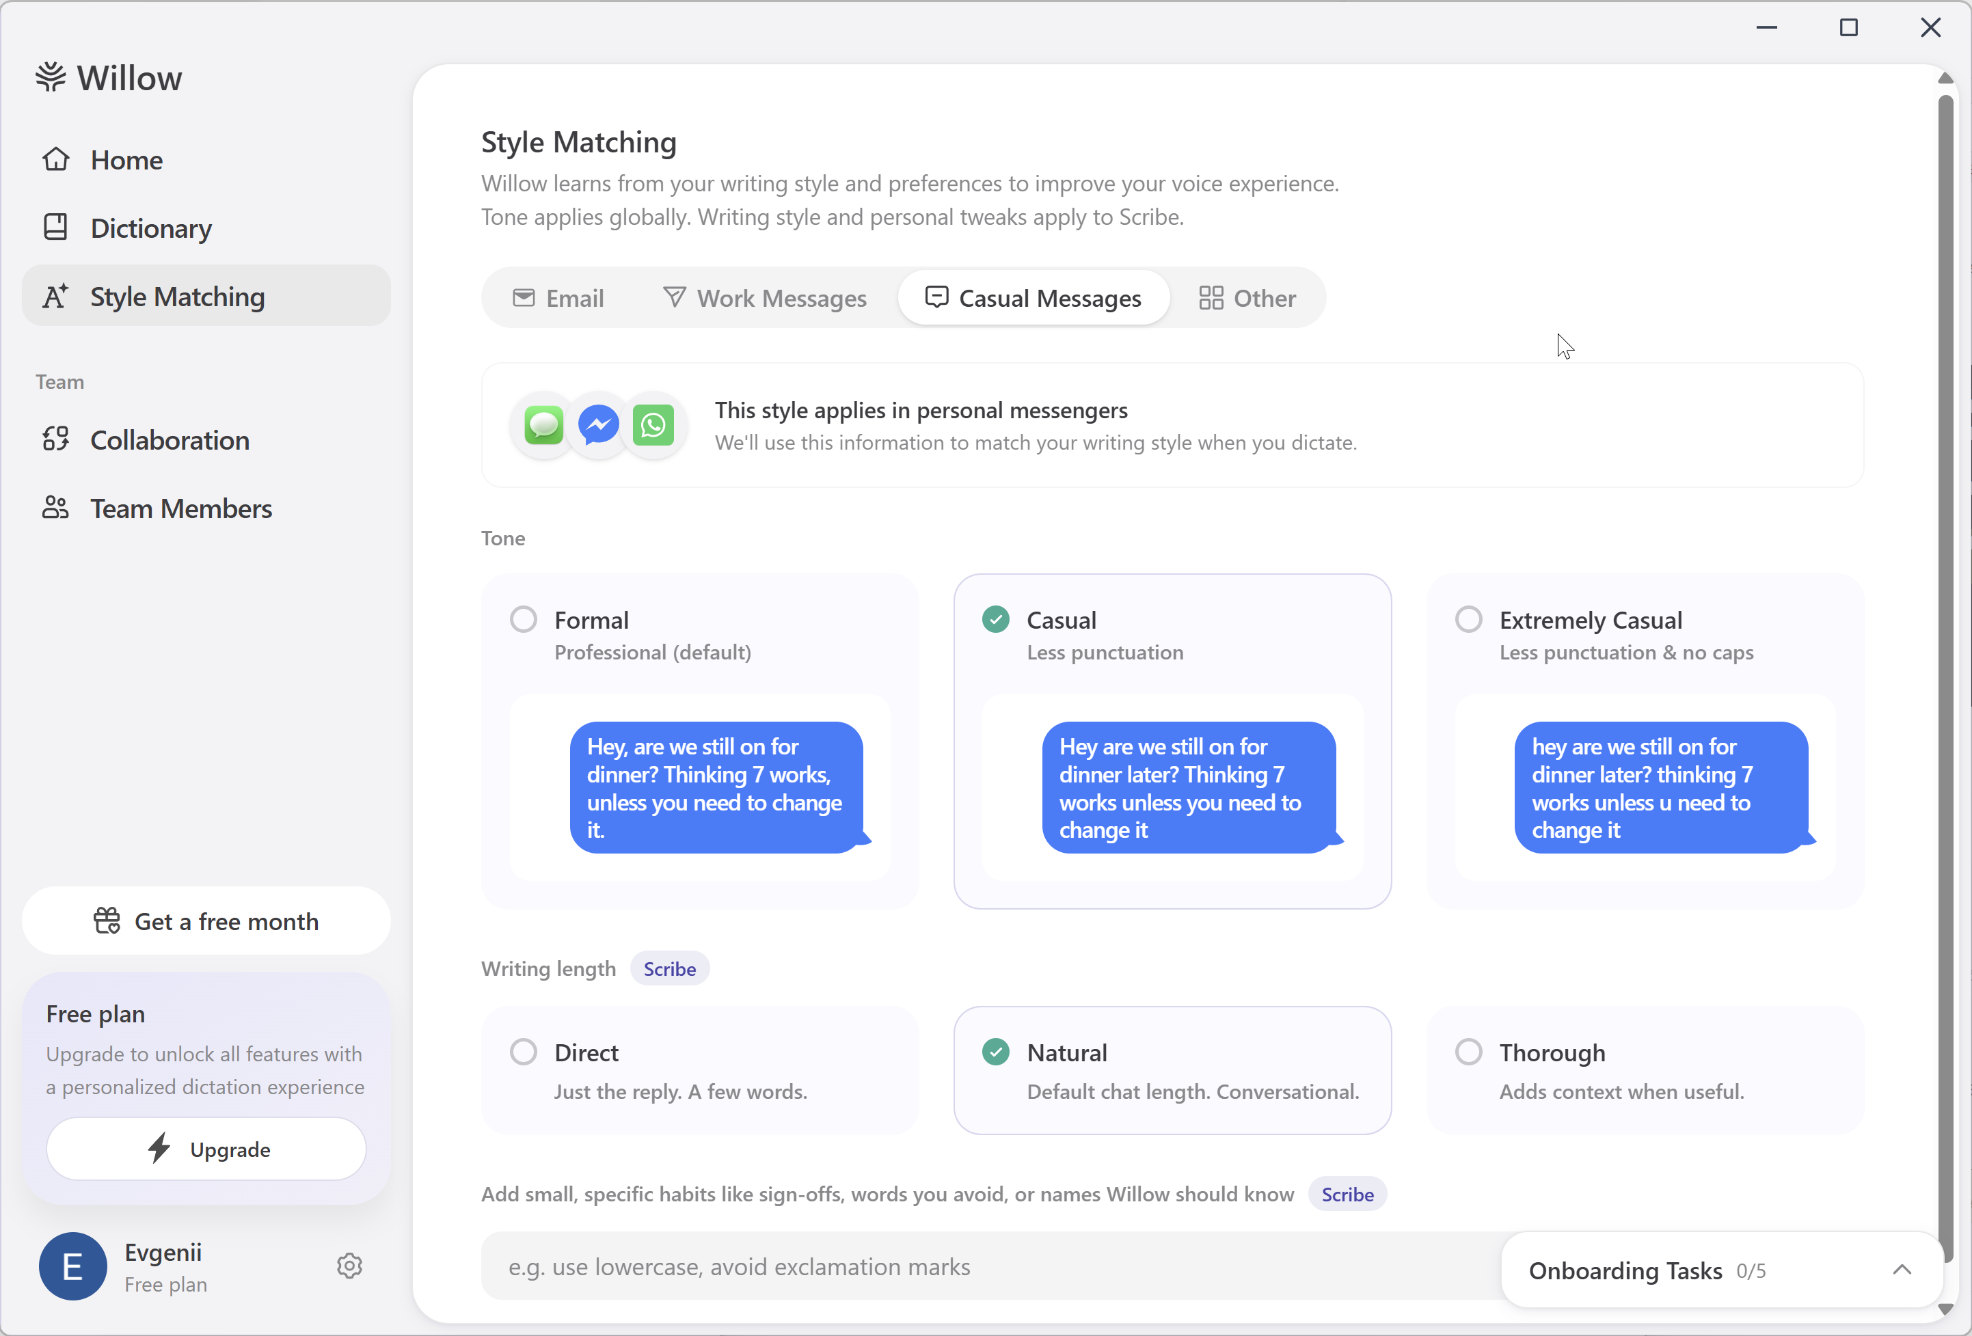The image size is (1972, 1336).
Task: Click Get a free month
Action: click(x=206, y=921)
